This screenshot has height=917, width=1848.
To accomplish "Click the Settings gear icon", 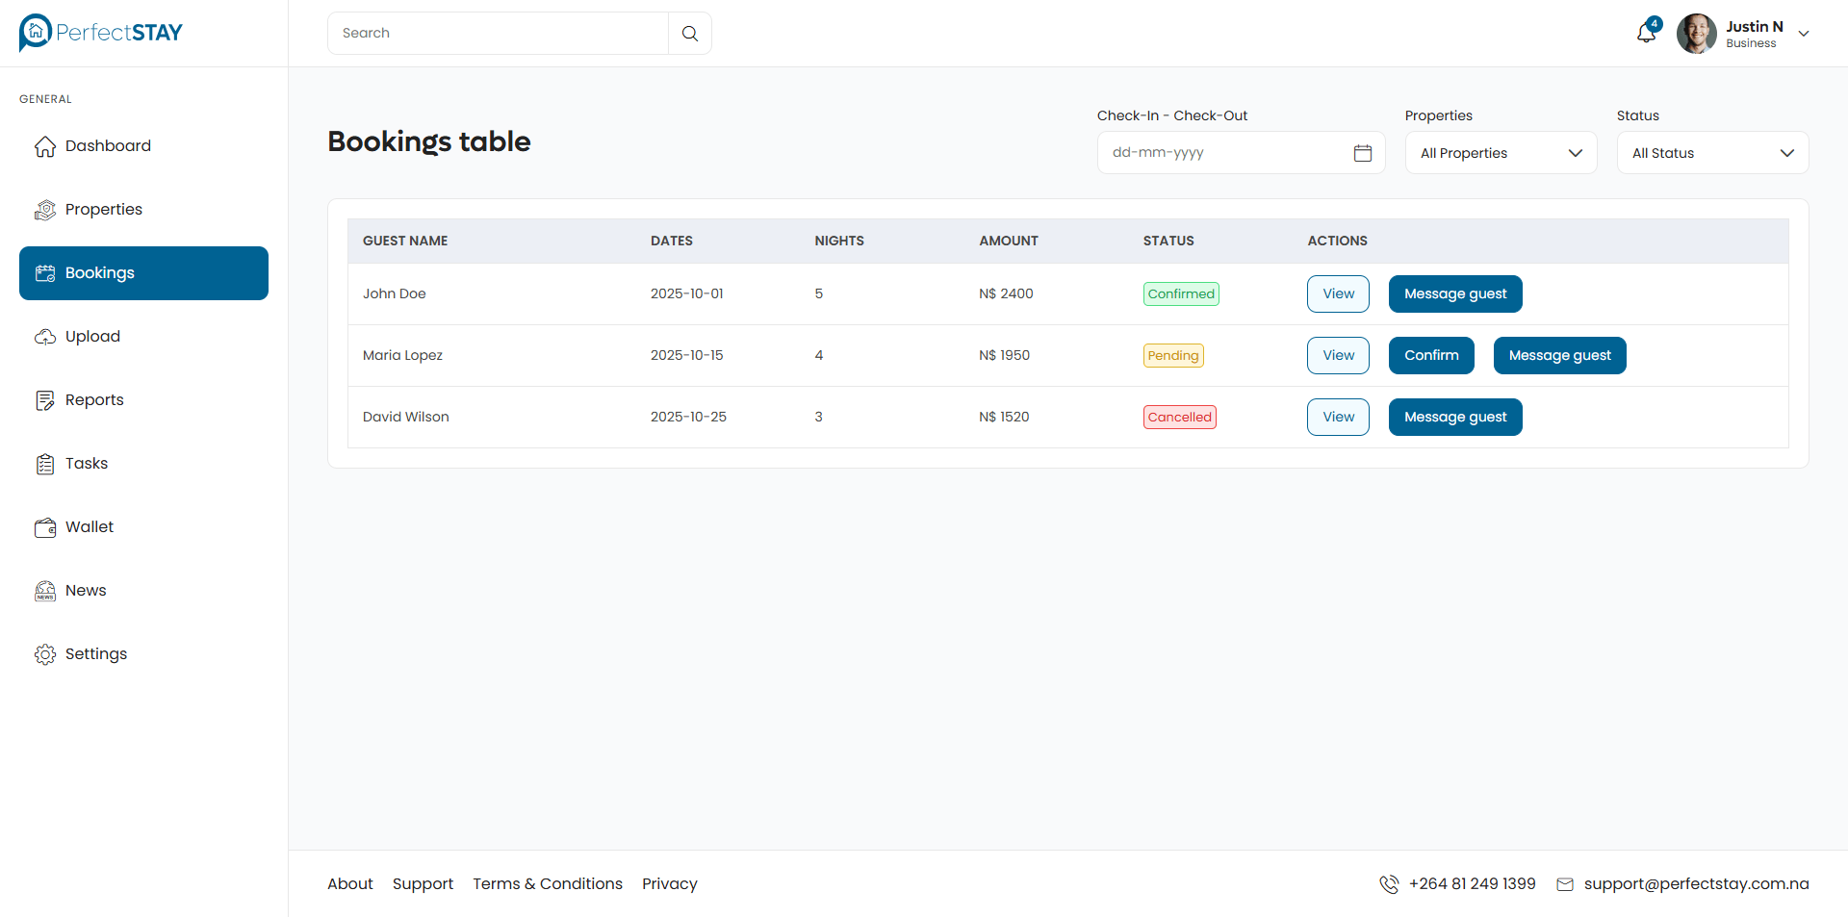I will click(45, 654).
